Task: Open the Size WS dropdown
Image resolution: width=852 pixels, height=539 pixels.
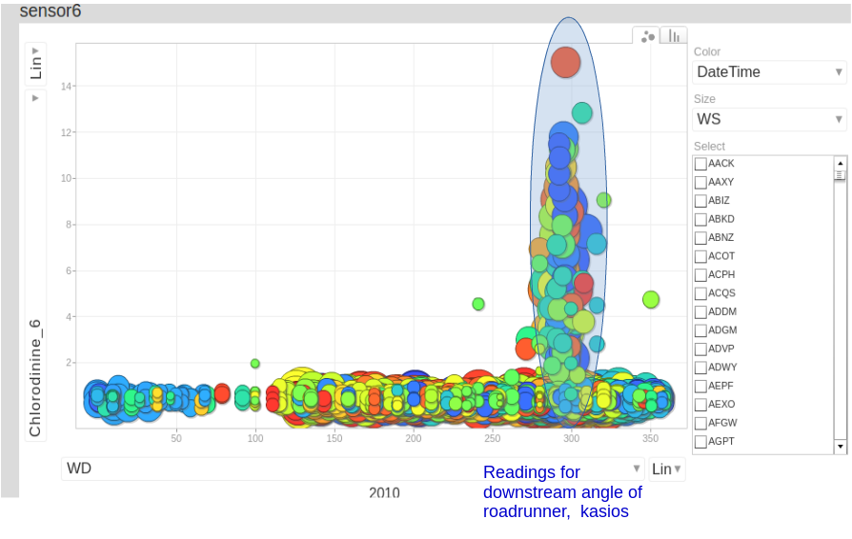Action: coord(769,119)
